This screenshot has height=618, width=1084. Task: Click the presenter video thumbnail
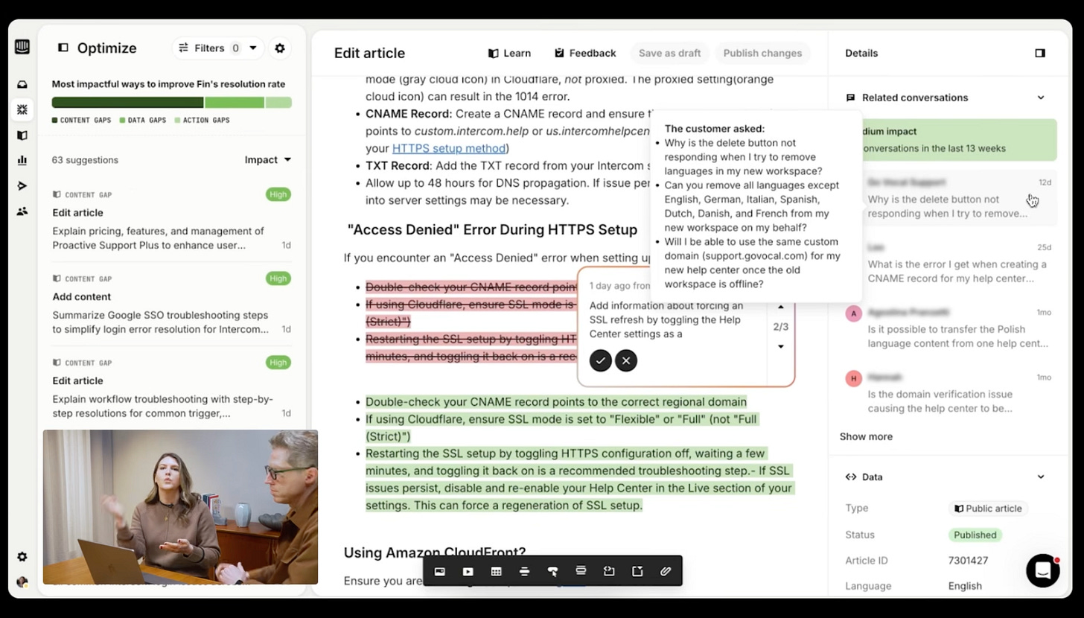(180, 507)
